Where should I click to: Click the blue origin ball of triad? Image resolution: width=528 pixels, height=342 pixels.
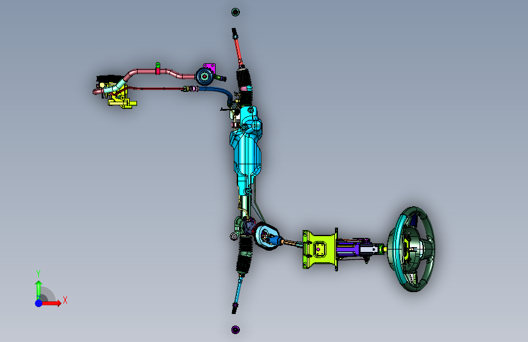coord(38,303)
